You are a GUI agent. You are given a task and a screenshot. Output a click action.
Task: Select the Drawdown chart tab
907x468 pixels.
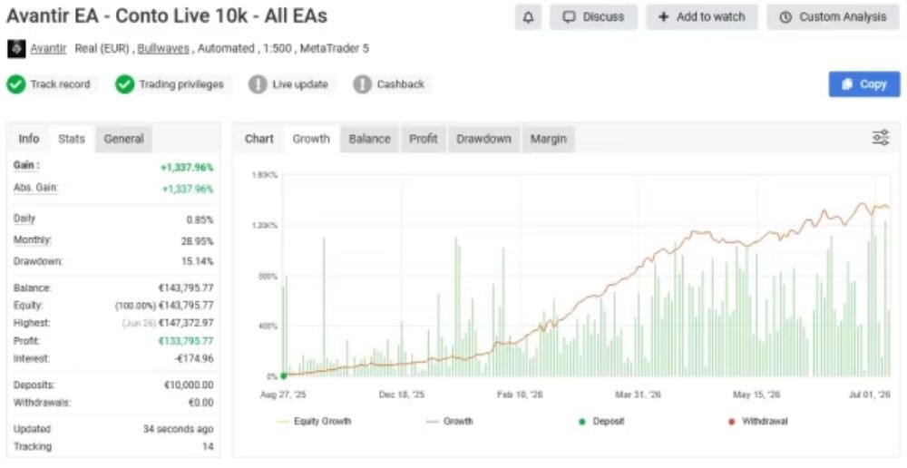(x=483, y=139)
